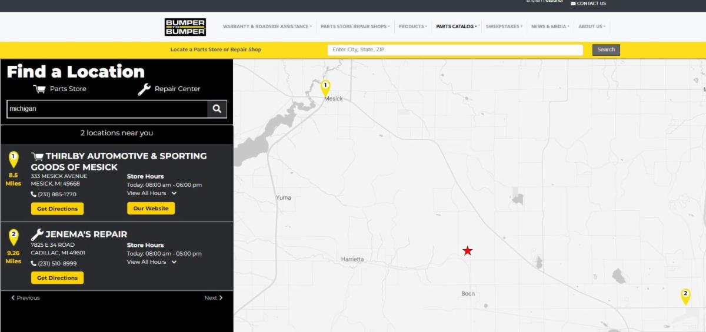The height and width of the screenshot is (332, 706).
Task: Expand View All Hours for Jenema's Repair
Action: (x=152, y=262)
